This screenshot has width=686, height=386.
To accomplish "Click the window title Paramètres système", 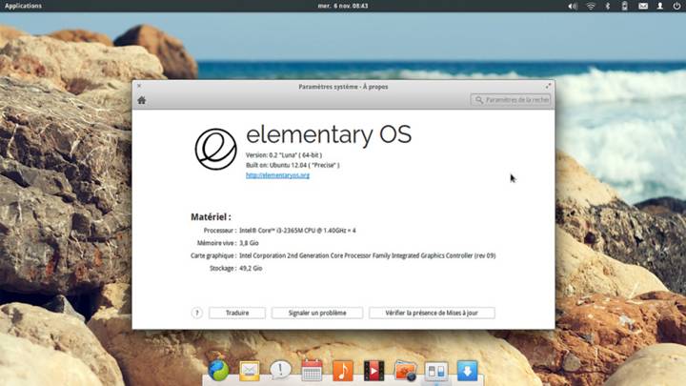I will [343, 87].
